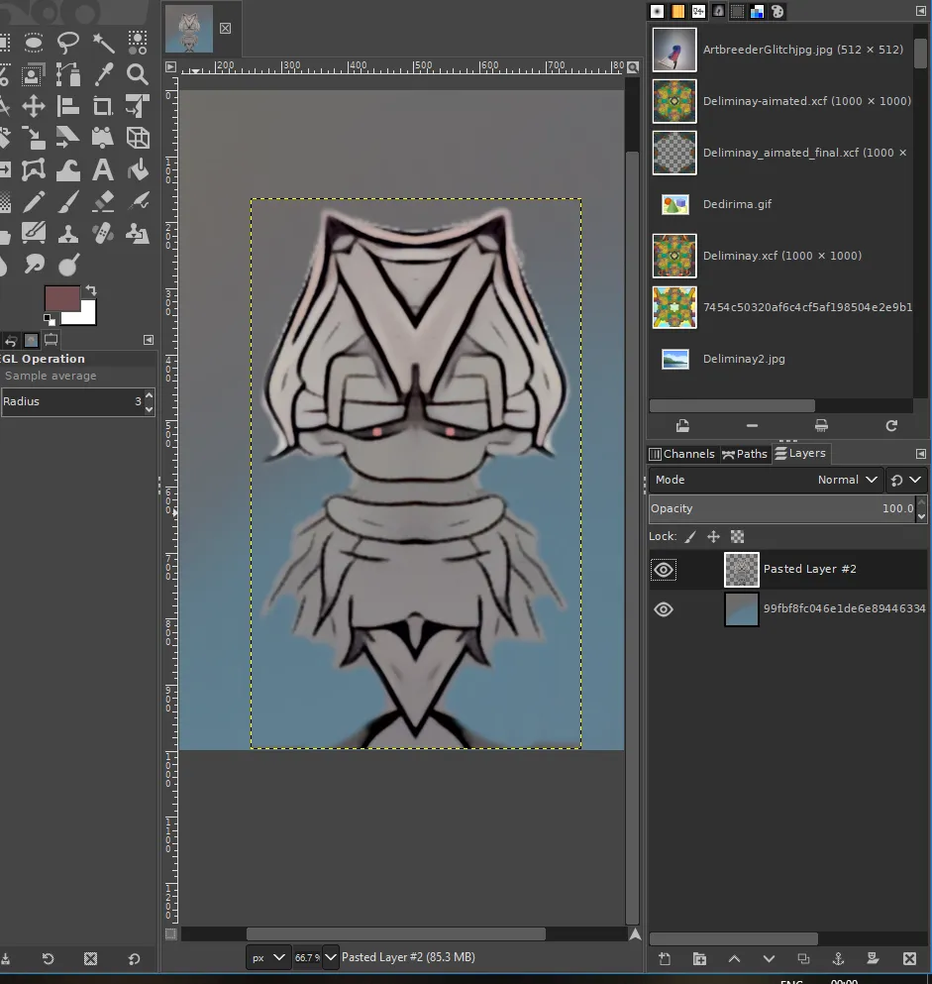This screenshot has height=984, width=932.
Task: Select the Bucket Fill tool
Action: [x=138, y=170]
